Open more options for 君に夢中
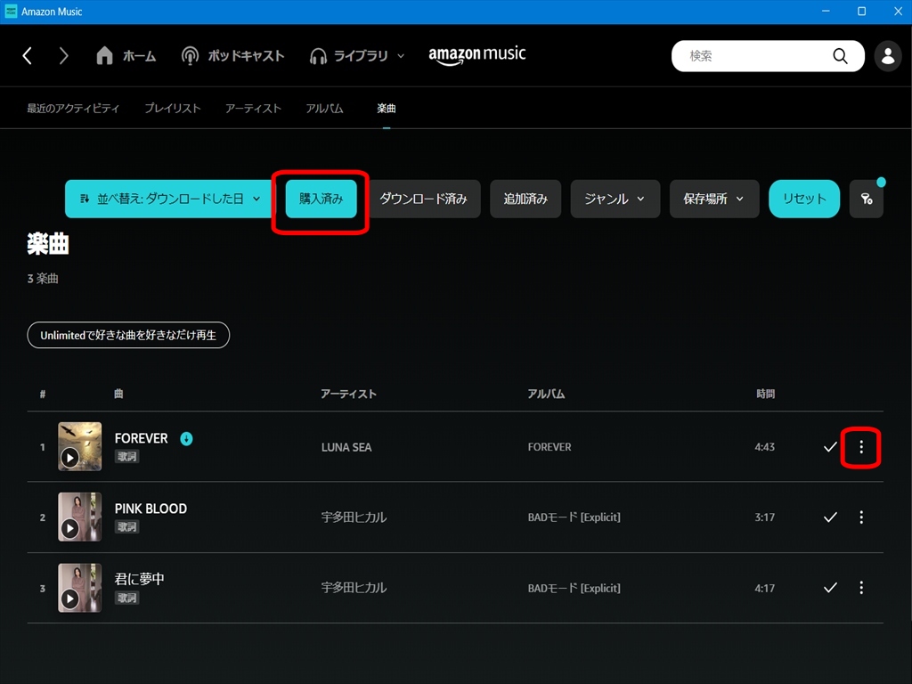Screen dimensions: 912x684 click(x=861, y=588)
